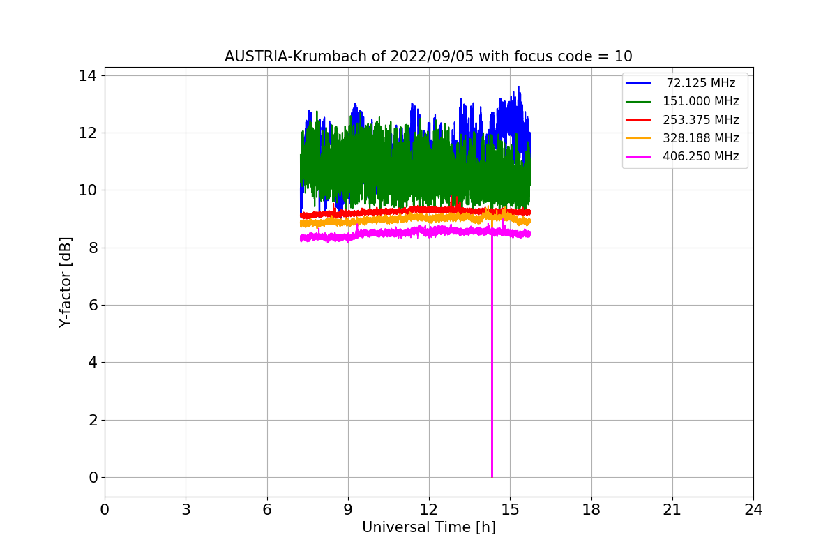Image resolution: width=837 pixels, height=558 pixels.
Task: Click y-axis tick label 4
Action: click(94, 363)
